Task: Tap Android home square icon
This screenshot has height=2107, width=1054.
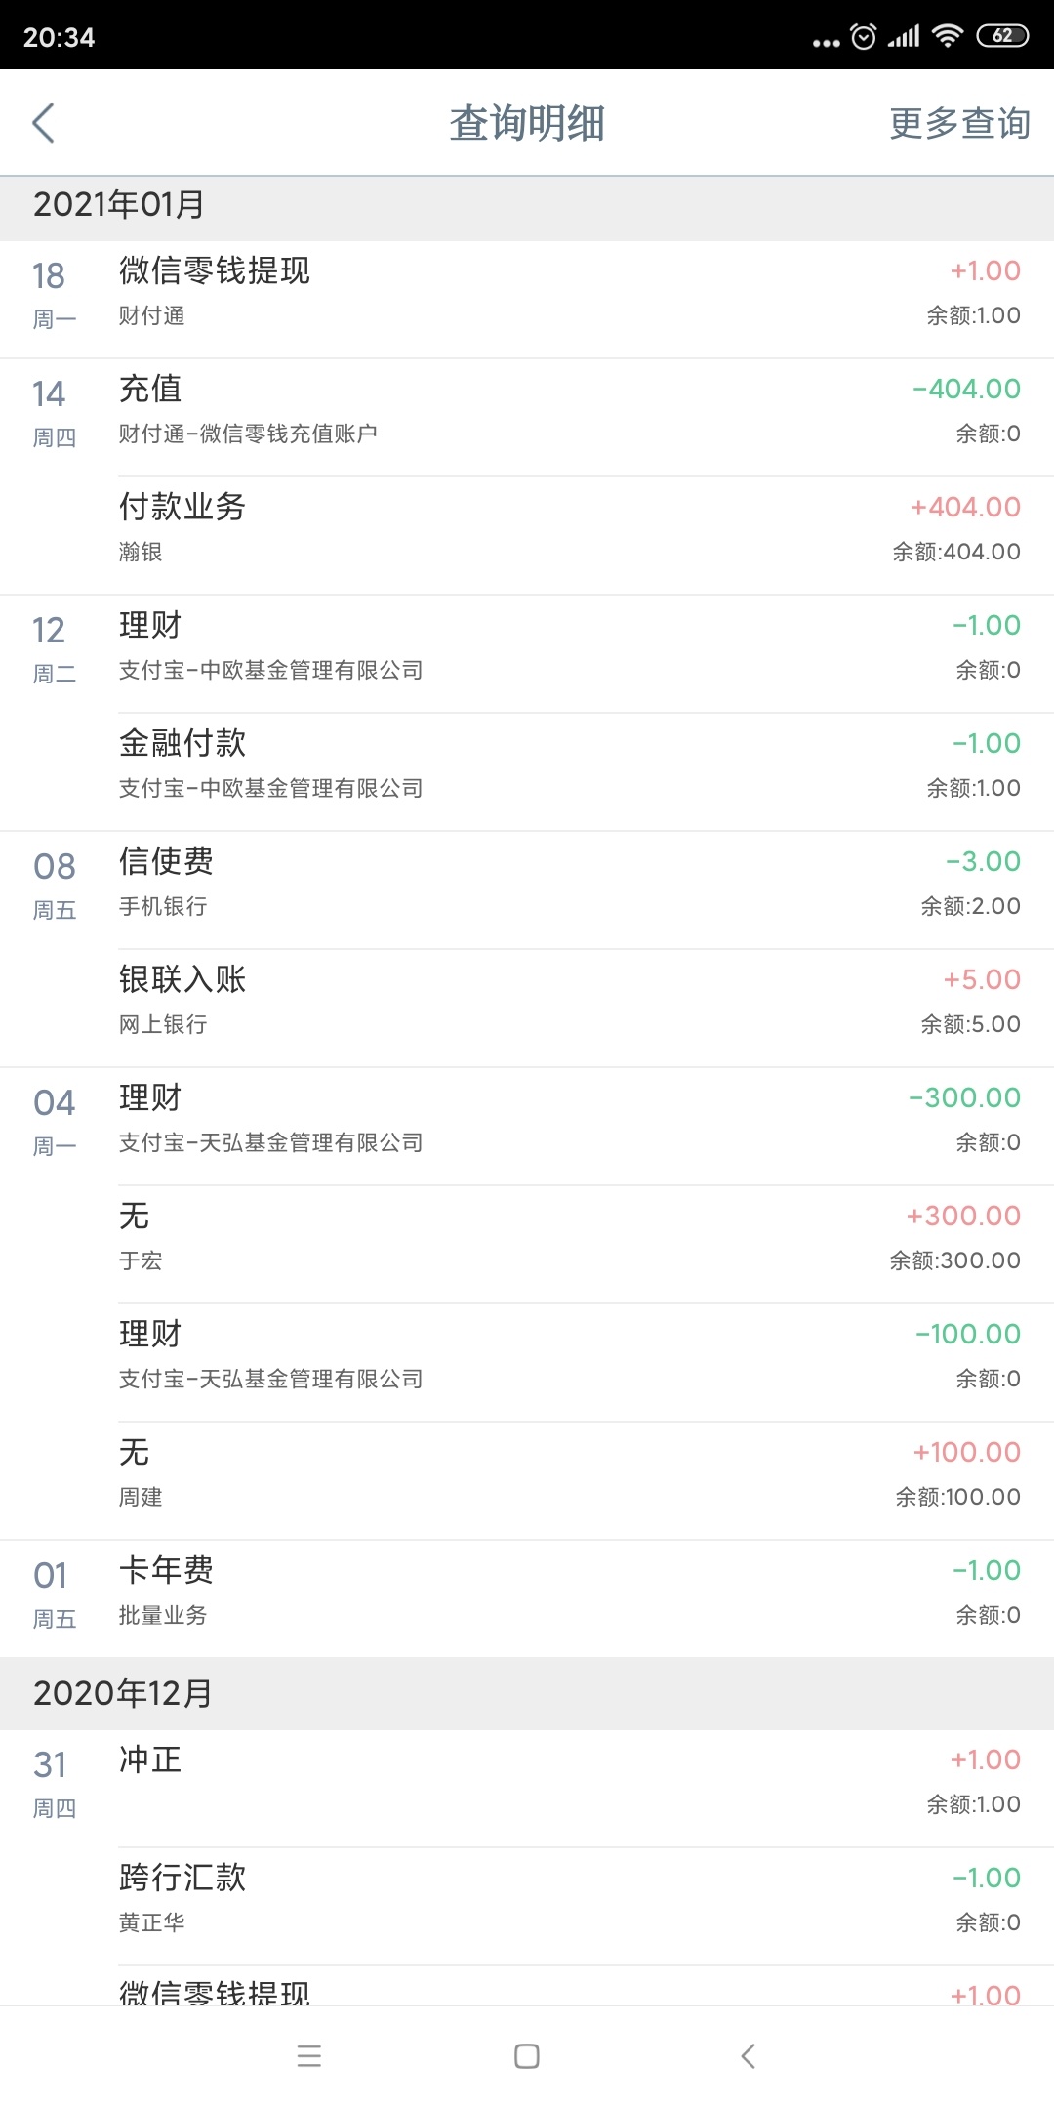Action: (527, 2055)
